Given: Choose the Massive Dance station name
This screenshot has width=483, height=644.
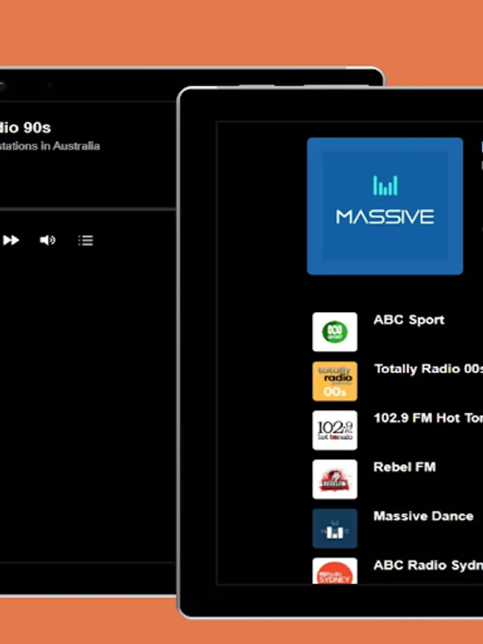Looking at the screenshot, I should (x=424, y=516).
